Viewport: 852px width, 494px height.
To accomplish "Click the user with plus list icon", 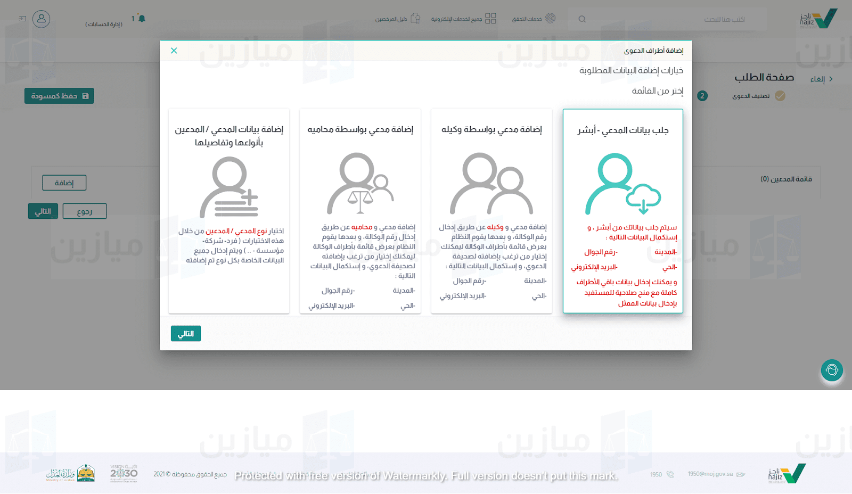I will coord(229,187).
